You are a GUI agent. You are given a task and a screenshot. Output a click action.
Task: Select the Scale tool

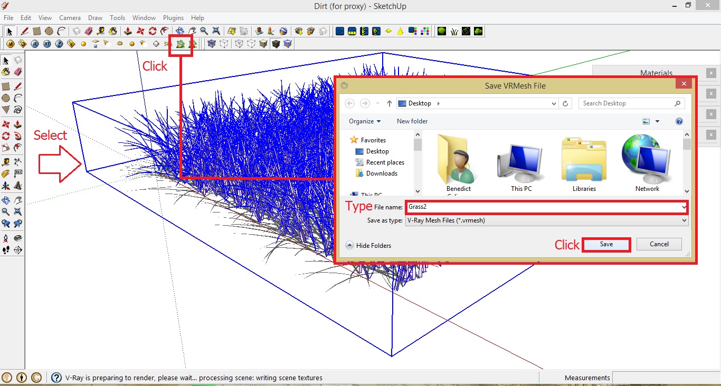coord(6,148)
